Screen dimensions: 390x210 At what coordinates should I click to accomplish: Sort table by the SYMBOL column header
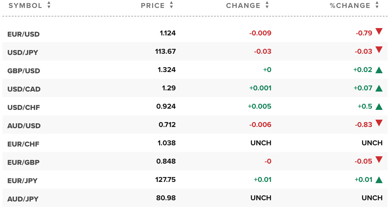click(25, 6)
